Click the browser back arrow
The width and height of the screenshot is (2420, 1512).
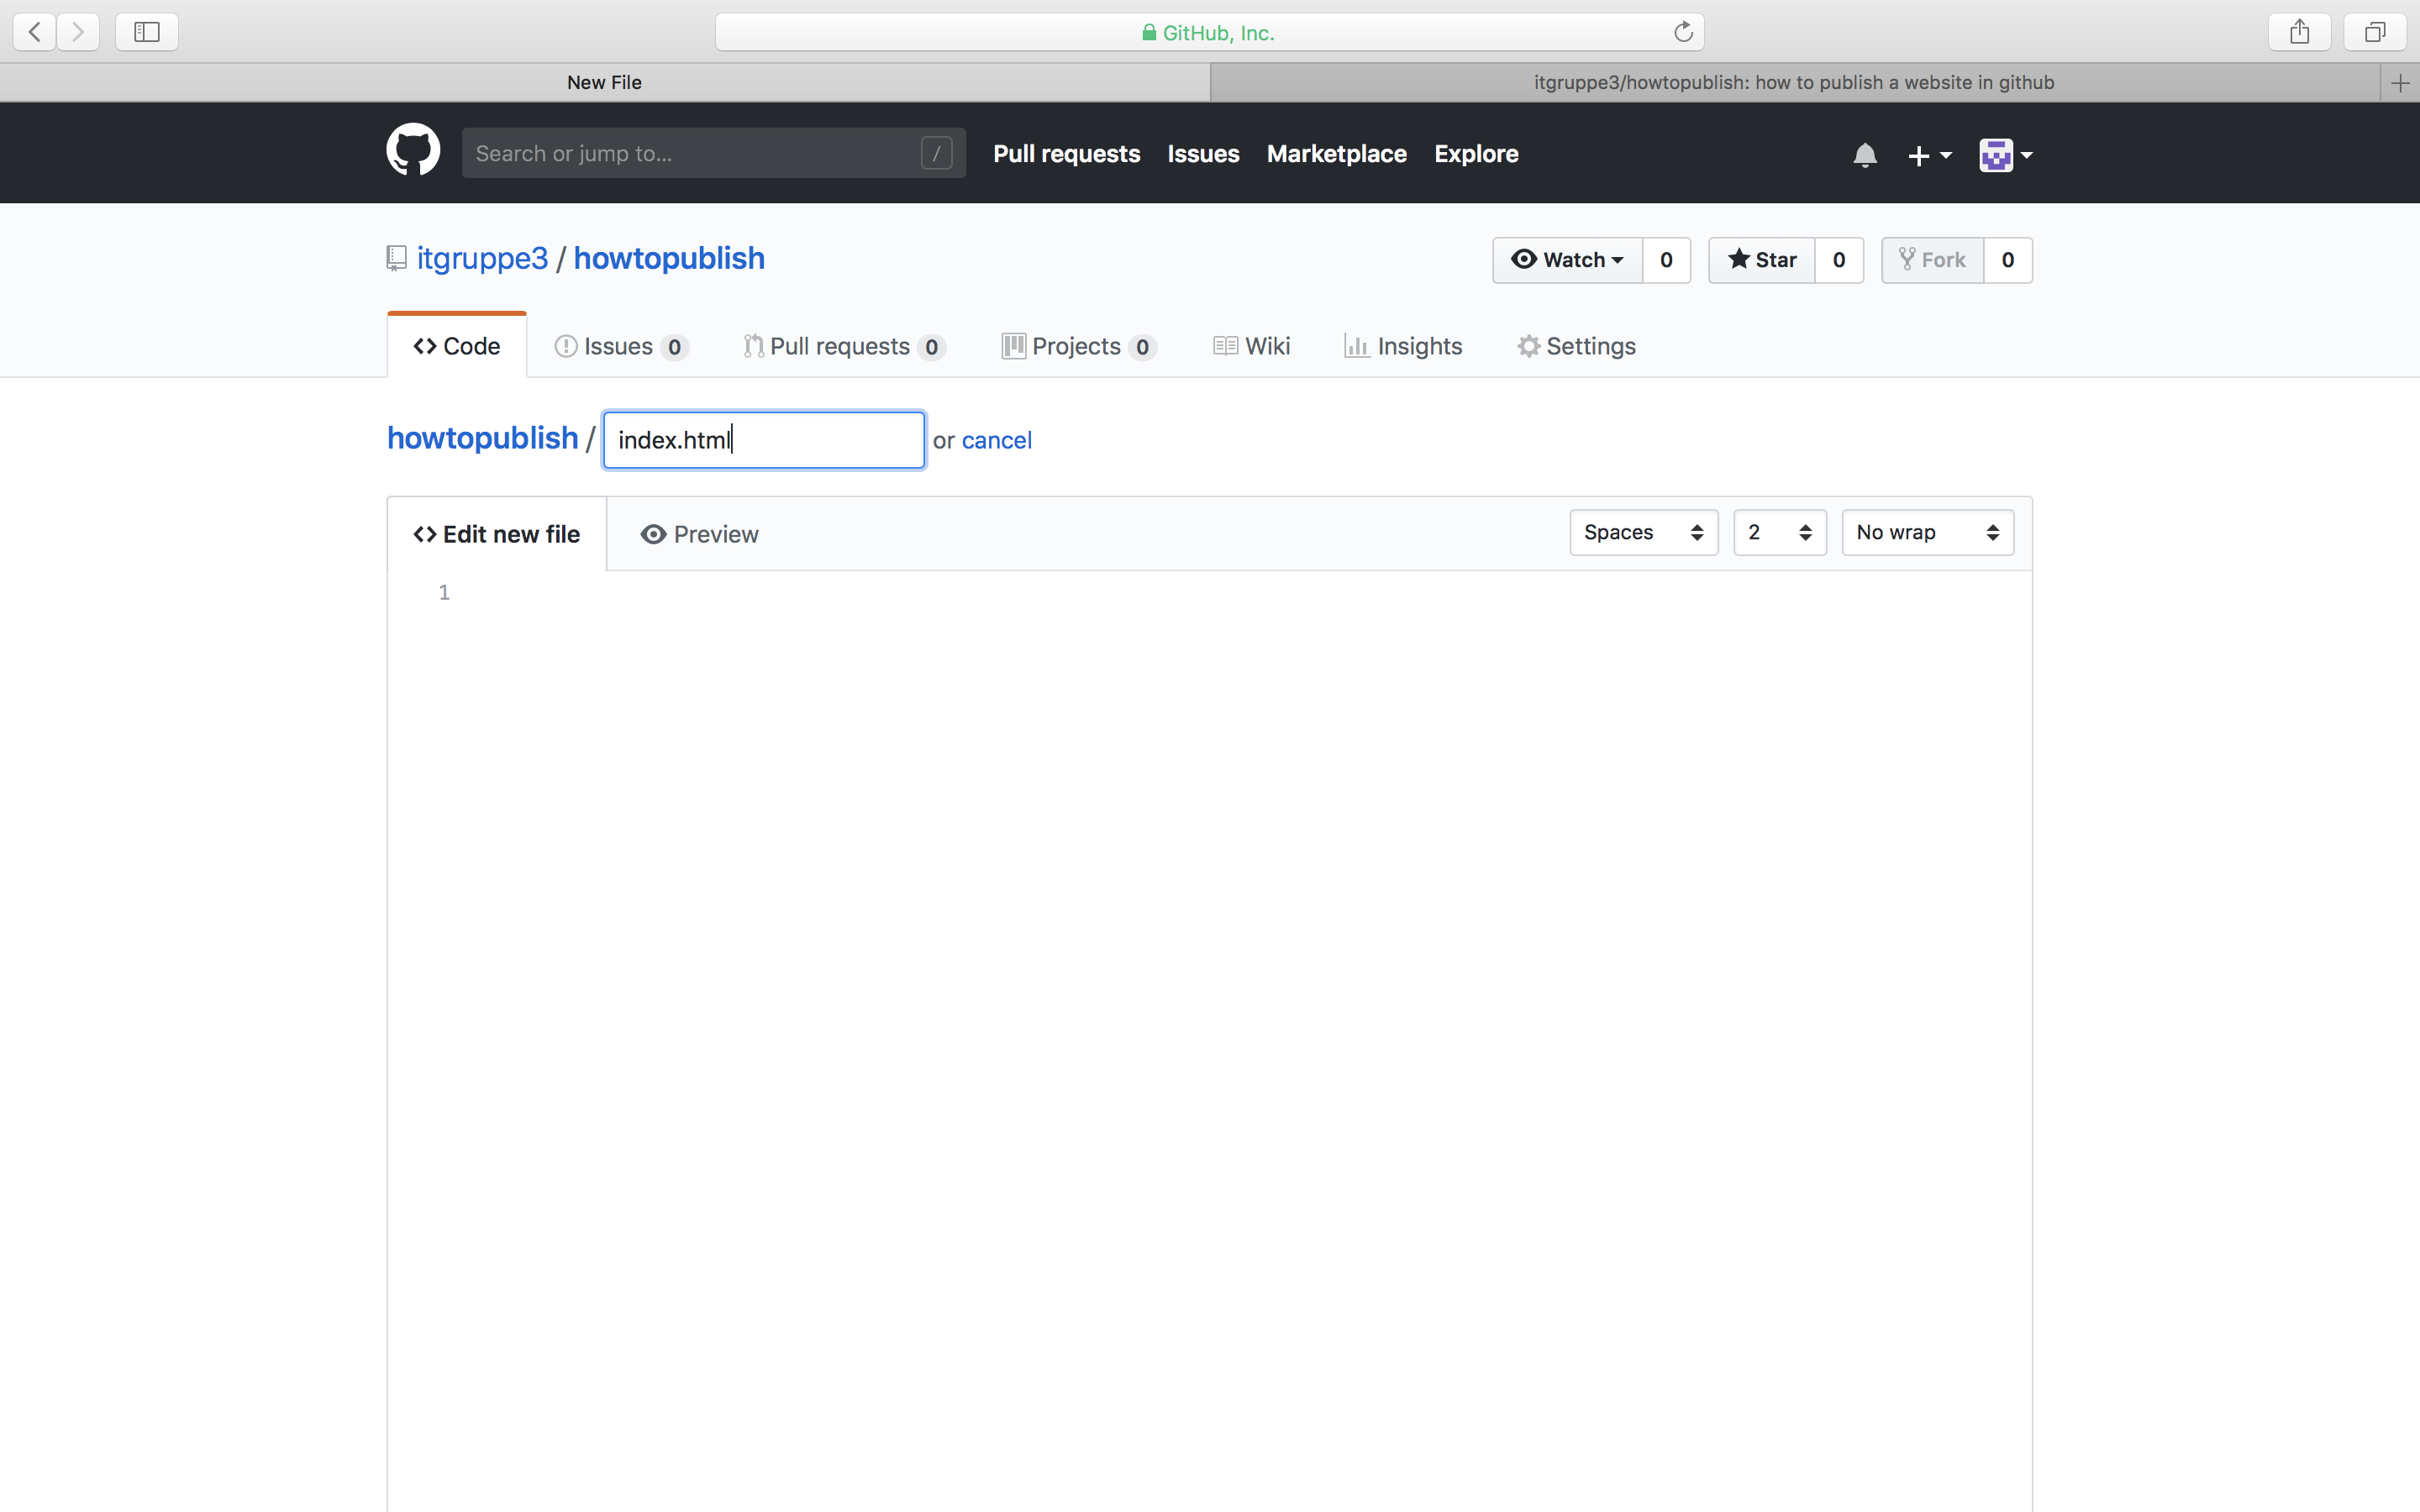[x=33, y=31]
